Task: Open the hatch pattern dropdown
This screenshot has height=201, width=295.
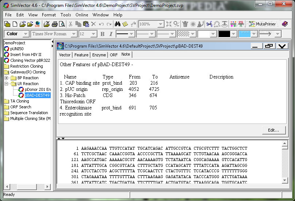Action: [193, 34]
